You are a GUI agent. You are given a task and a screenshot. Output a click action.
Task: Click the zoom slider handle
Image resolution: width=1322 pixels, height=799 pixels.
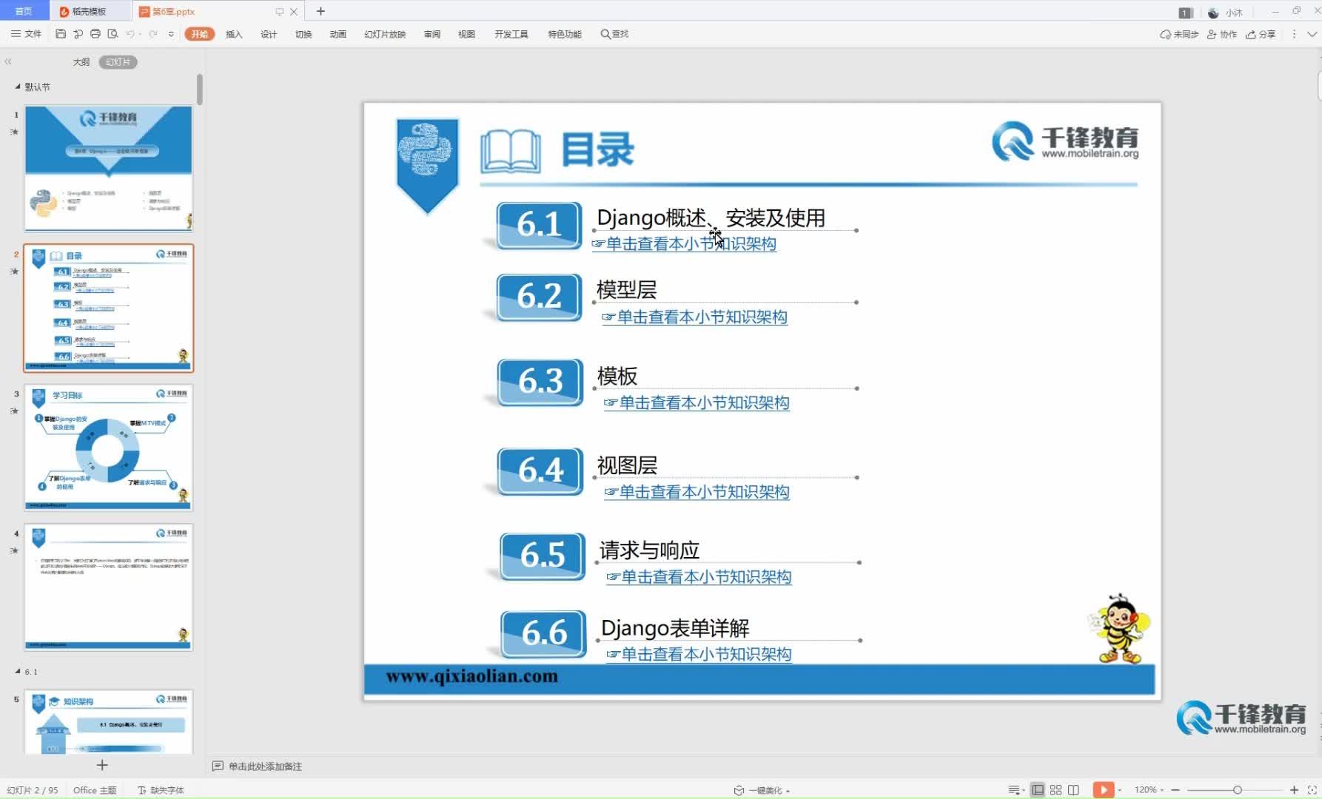(1237, 790)
